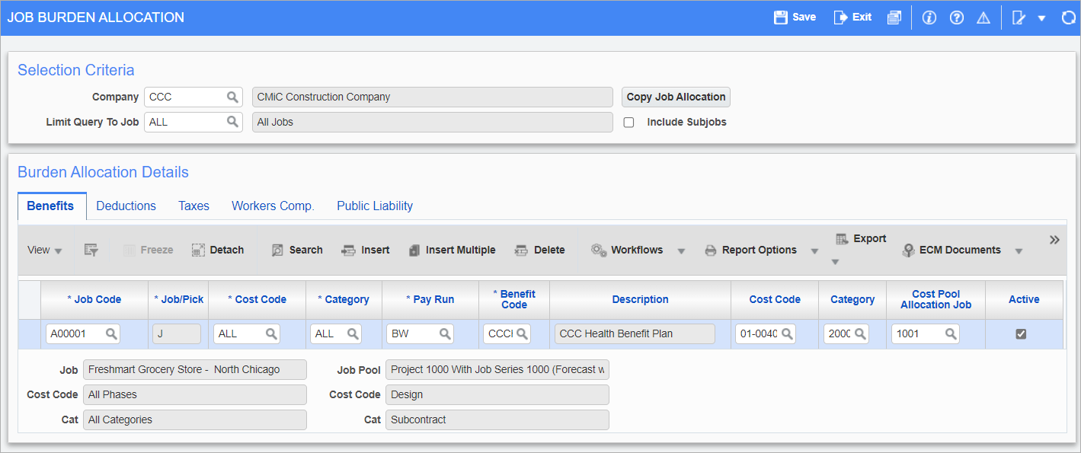Click the Insert toolbar button
Image resolution: width=1081 pixels, height=453 pixels.
coord(366,250)
